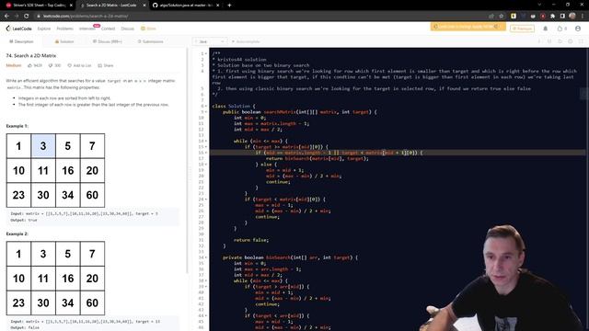Click the Medium difficulty label
The image size is (589, 331).
[14, 65]
